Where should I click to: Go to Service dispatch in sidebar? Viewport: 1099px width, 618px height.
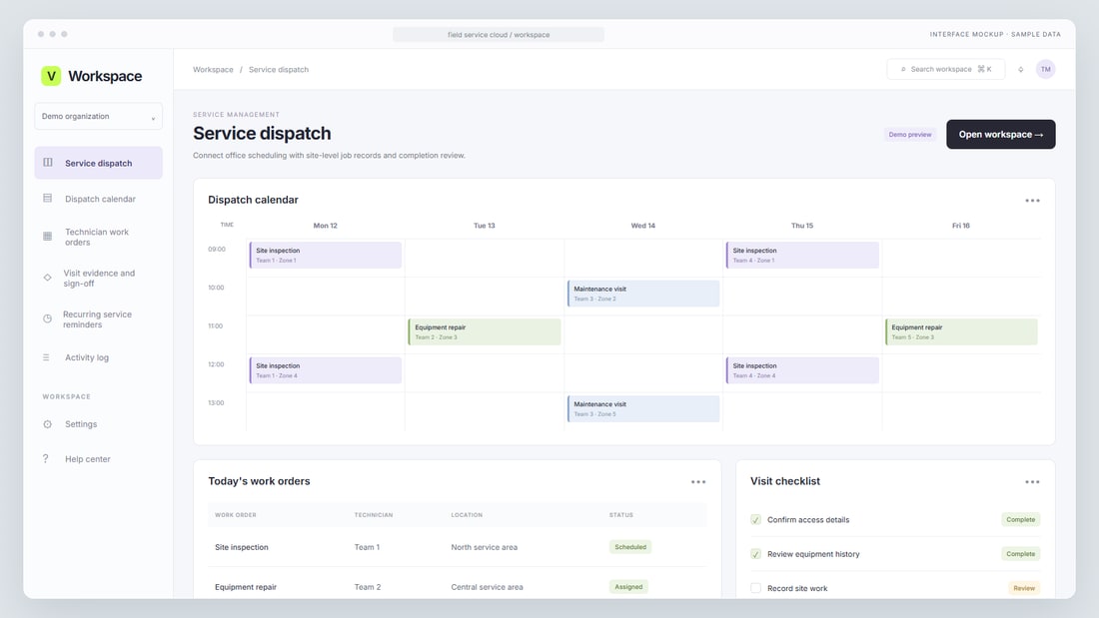[x=98, y=163]
